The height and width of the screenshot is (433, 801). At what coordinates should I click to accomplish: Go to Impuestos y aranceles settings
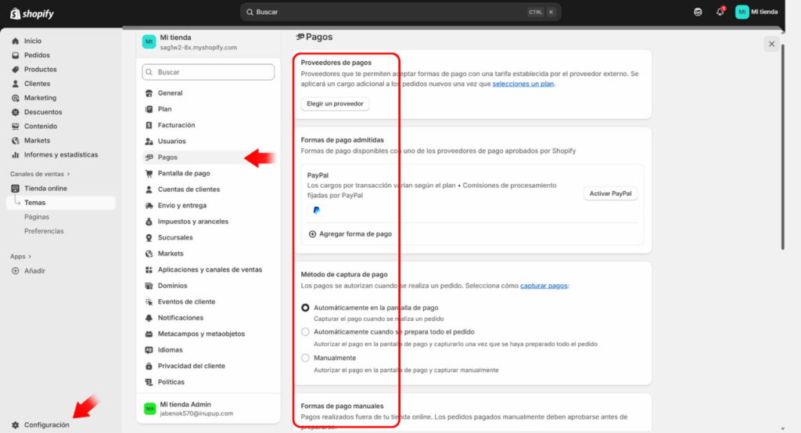[x=192, y=222]
